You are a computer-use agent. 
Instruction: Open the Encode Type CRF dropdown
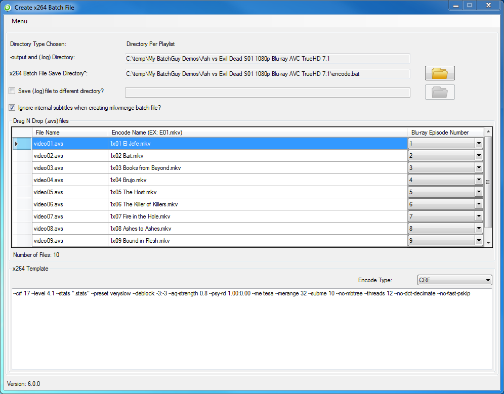(454, 280)
